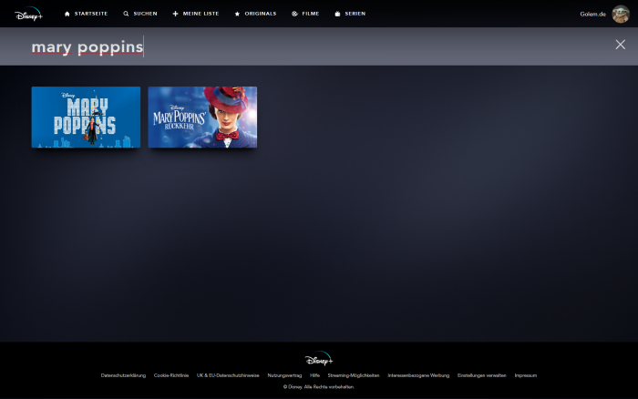The width and height of the screenshot is (638, 399).
Task: Open the Impressum footer link
Action: coord(526,375)
